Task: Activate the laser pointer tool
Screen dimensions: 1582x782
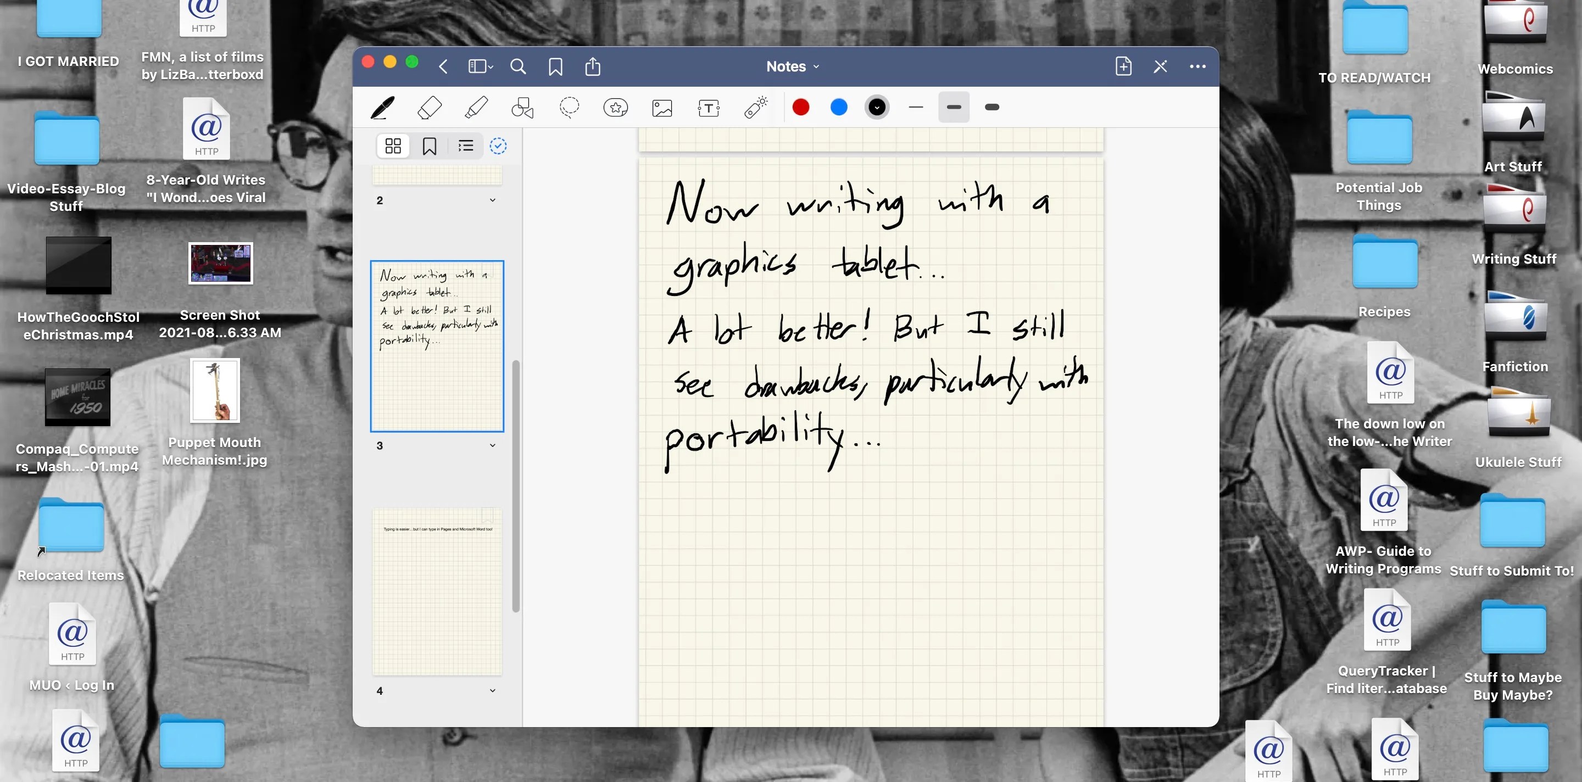Action: click(755, 108)
